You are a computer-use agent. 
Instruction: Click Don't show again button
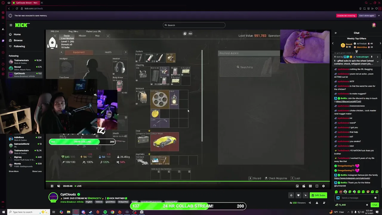366,16
